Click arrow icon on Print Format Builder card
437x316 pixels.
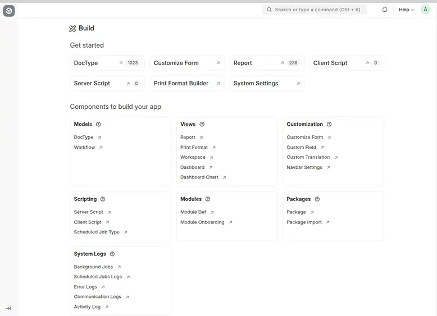219,84
